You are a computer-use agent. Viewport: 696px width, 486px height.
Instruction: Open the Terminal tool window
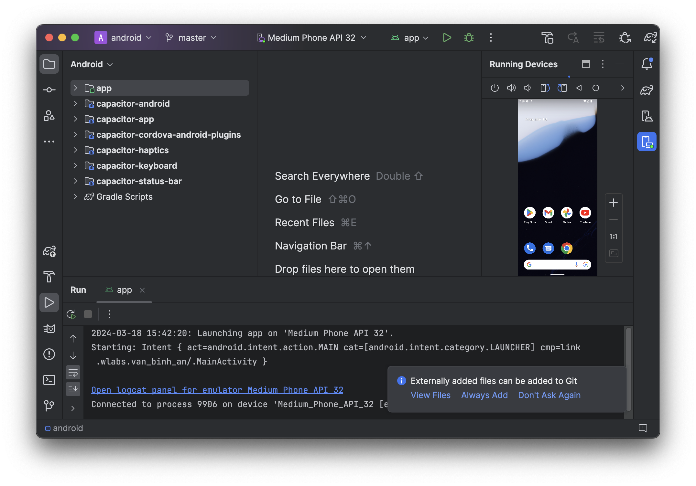click(49, 380)
